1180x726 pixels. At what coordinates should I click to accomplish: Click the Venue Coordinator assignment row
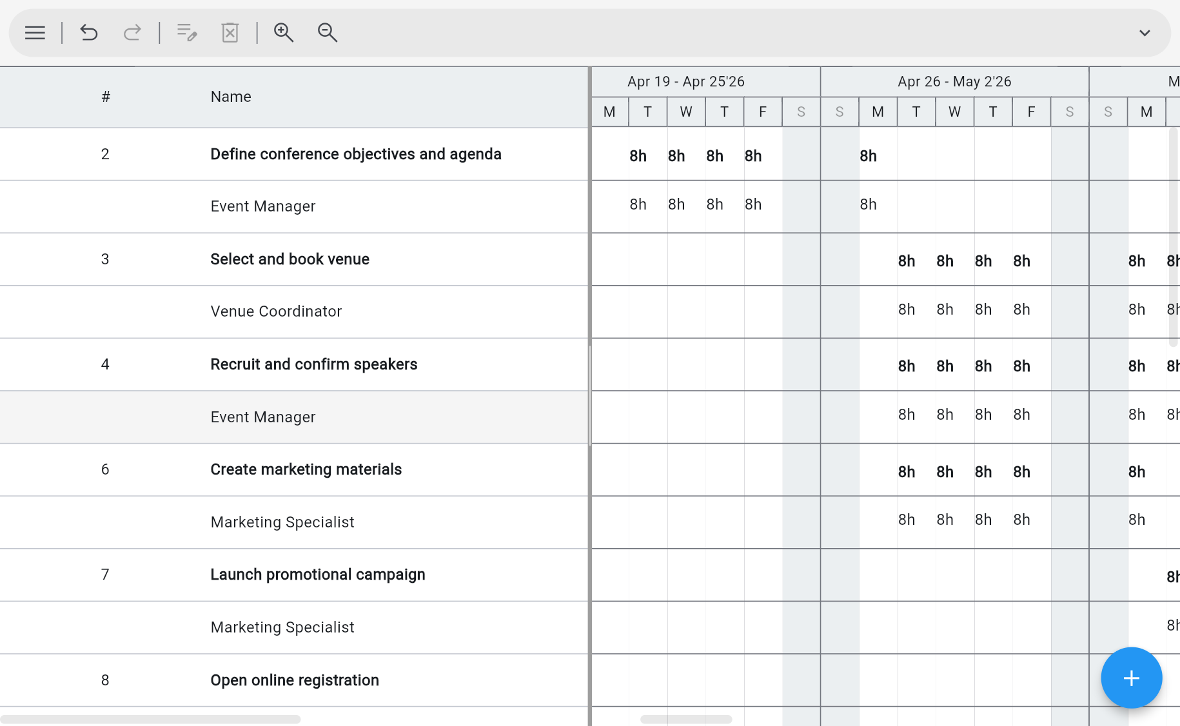pos(276,311)
